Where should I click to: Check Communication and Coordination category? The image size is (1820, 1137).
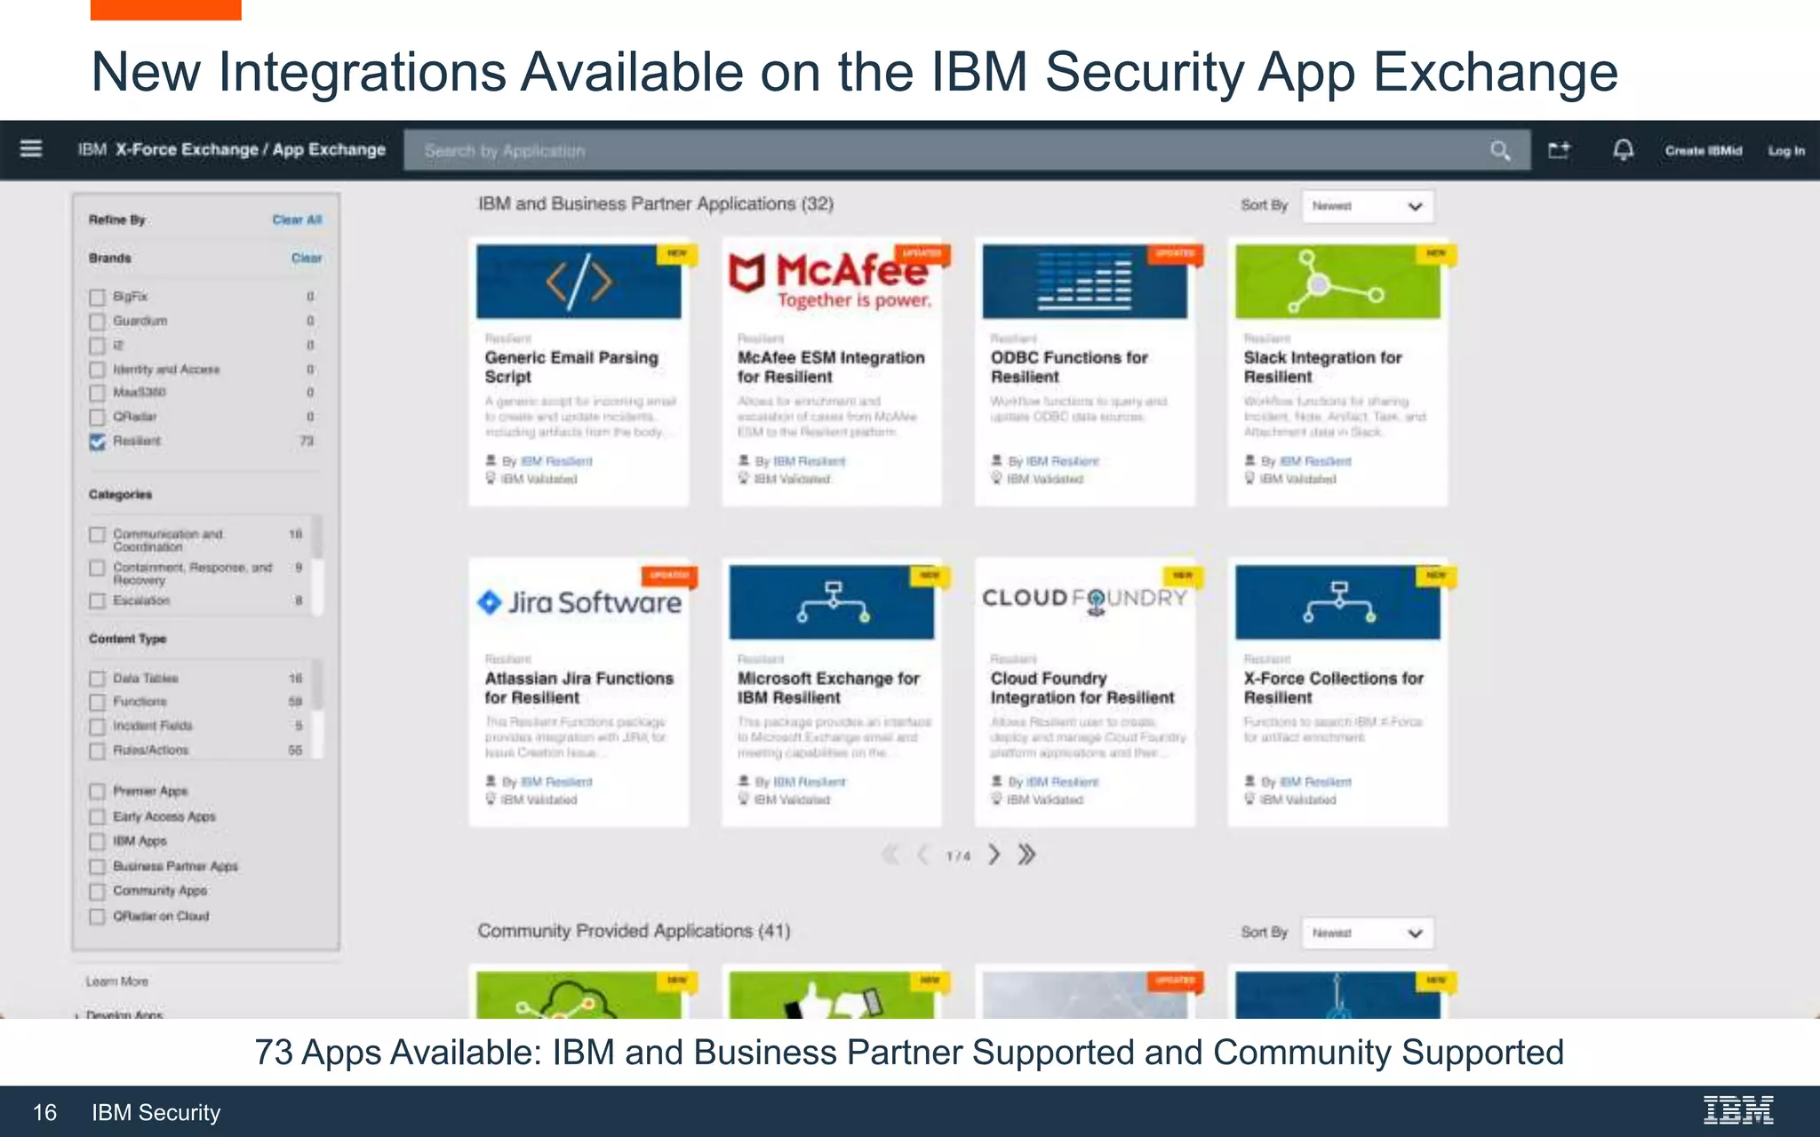click(97, 535)
